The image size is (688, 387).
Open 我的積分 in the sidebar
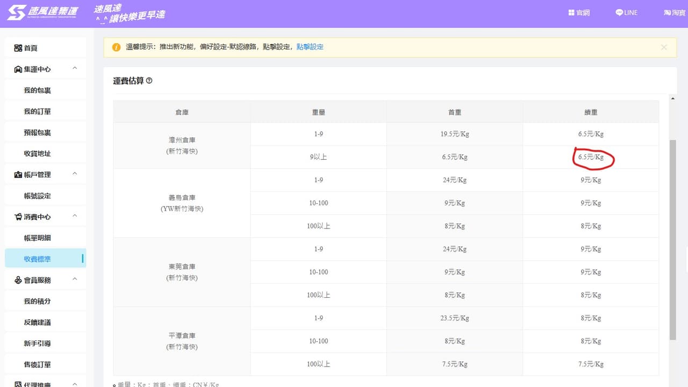[45, 301]
